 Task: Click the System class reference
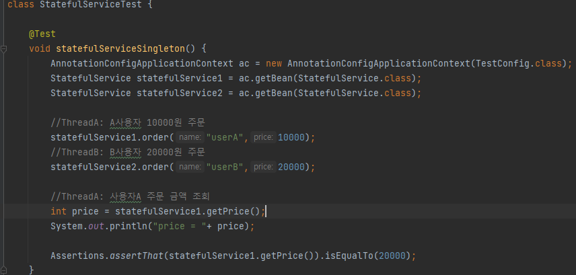point(67,226)
